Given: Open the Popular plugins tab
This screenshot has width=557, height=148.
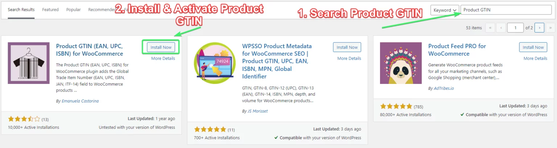Looking at the screenshot, I should (74, 10).
